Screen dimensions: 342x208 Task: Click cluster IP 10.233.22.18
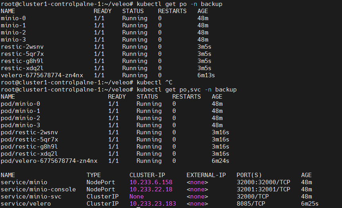point(151,189)
